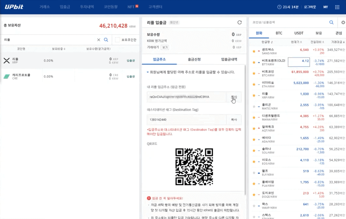Viewport: 346px width, 219px height.
Task: Click the deposit QR code image
Action: 194,167
